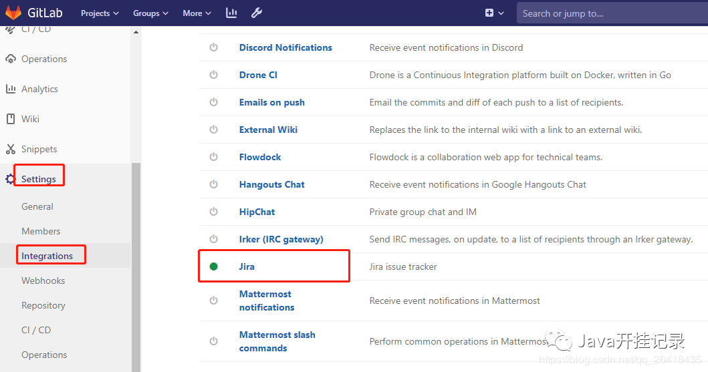Click 'Jira issue tracker' description text
The width and height of the screenshot is (708, 372).
402,266
